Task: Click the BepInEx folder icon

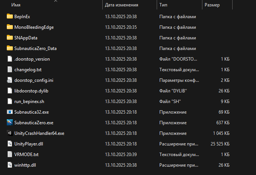Action: tap(10, 17)
